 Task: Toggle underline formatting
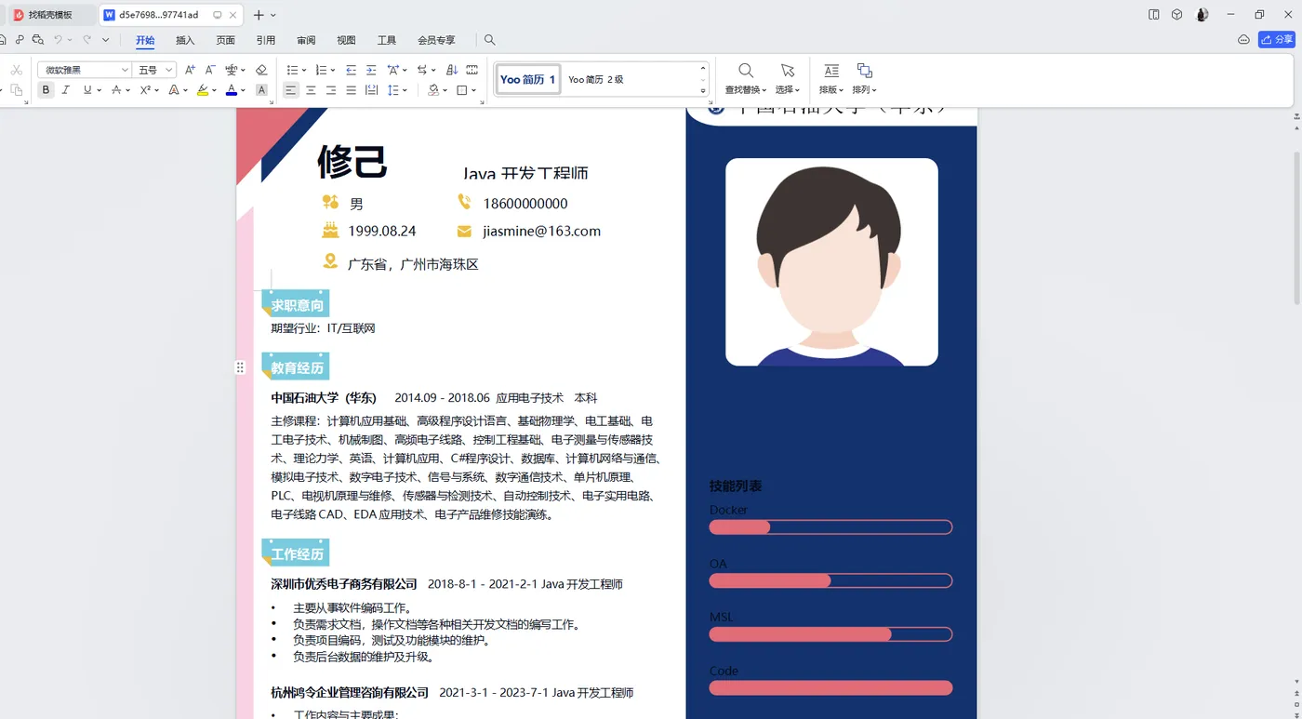coord(87,90)
